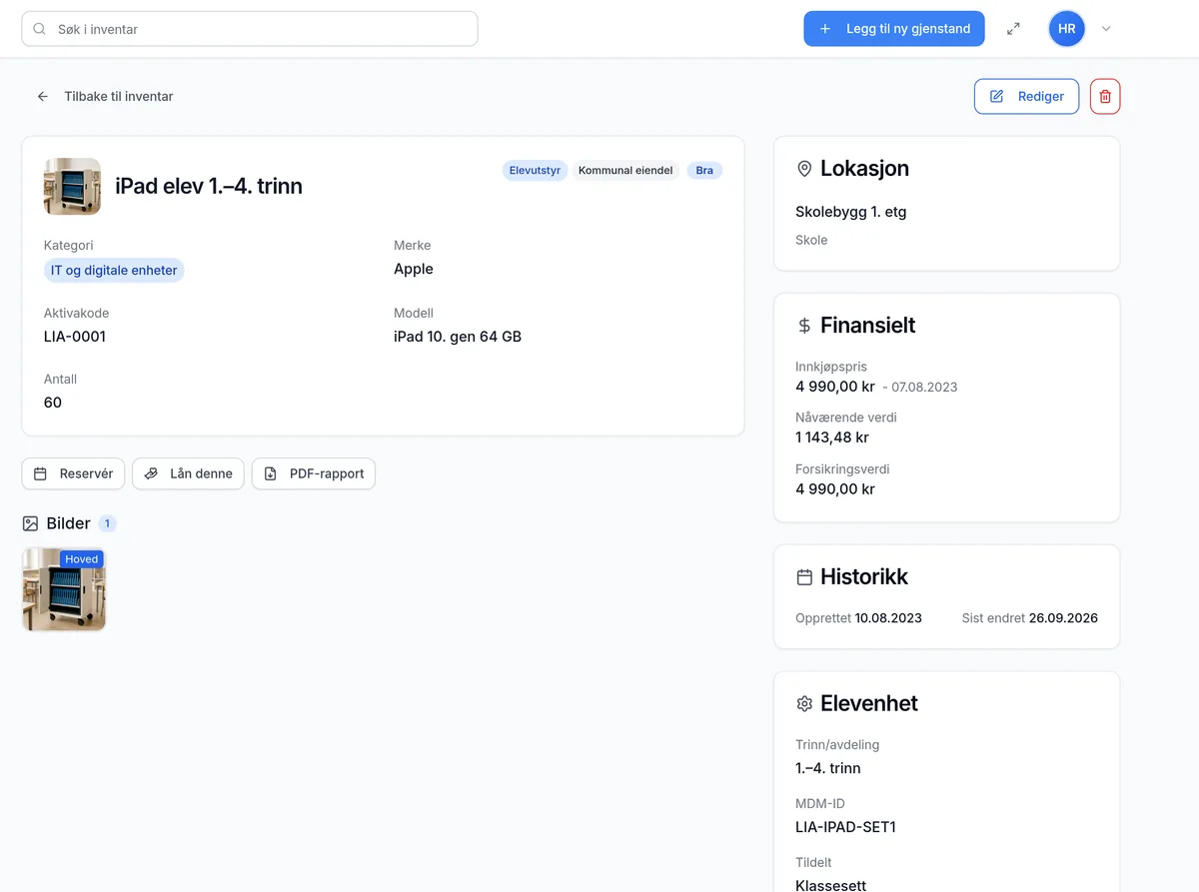
Task: Download the PDF-rapport
Action: click(x=314, y=473)
